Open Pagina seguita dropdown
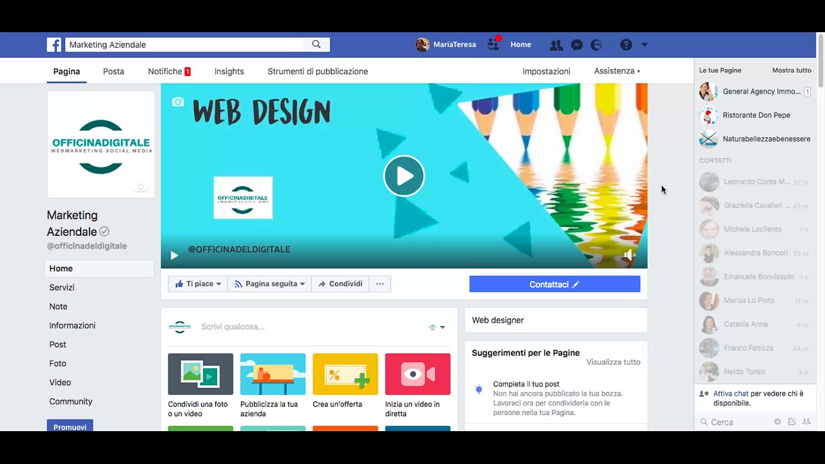825x464 pixels. [x=269, y=284]
